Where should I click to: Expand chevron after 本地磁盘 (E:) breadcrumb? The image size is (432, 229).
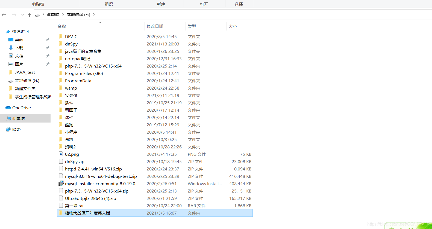click(94, 14)
